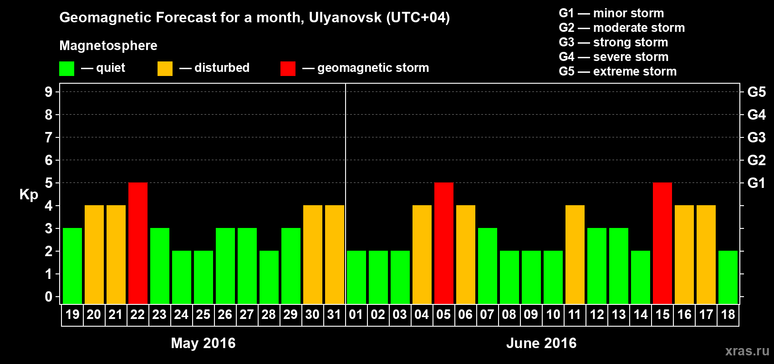Click the orange bar for May 31
The image size is (774, 364).
point(335,254)
